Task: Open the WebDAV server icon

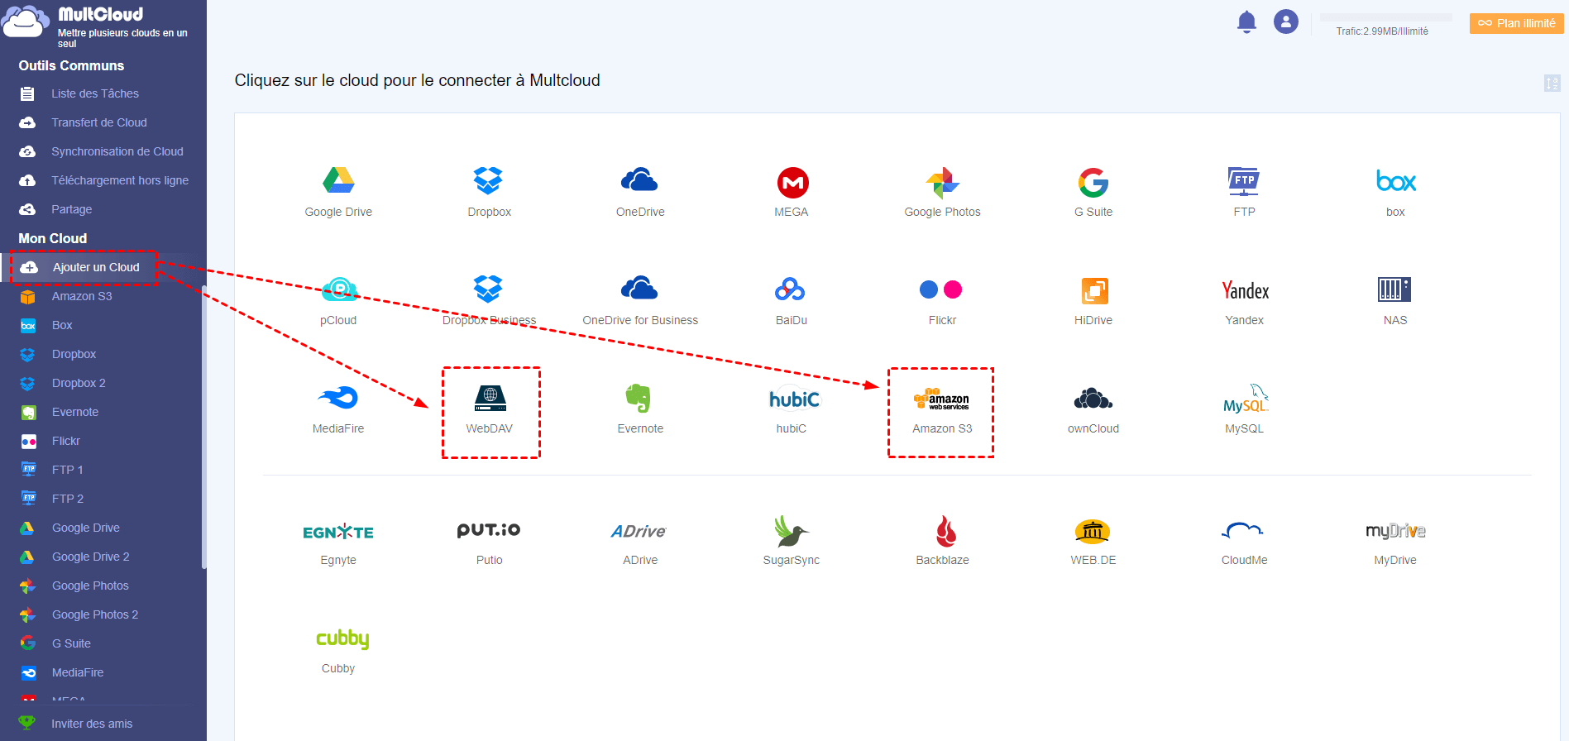Action: tap(490, 398)
